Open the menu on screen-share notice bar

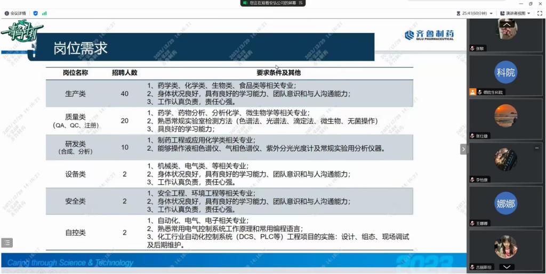pos(301,3)
